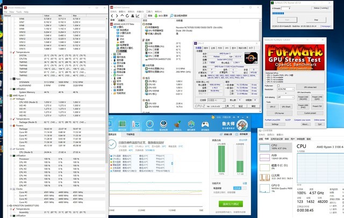344x218 pixels.
Task: Go back in AIDA64 toolbar
Action: point(112,16)
